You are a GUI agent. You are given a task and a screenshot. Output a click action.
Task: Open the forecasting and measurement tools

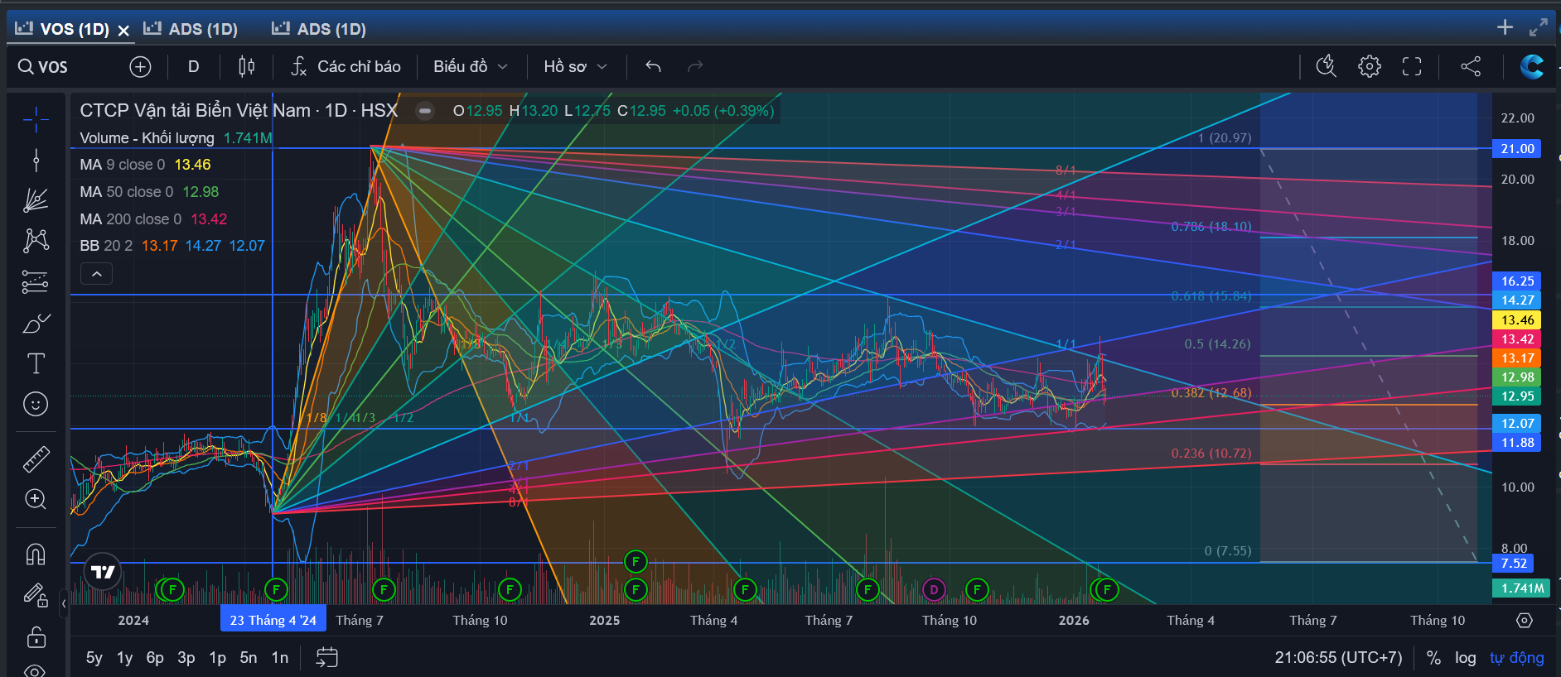click(36, 282)
